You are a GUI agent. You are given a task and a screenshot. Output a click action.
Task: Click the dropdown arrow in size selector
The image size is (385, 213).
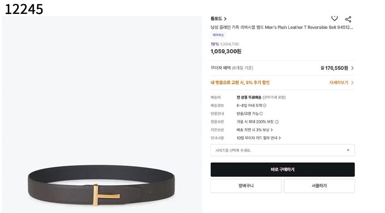pyautogui.click(x=348, y=150)
